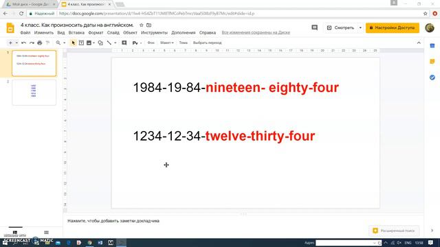Choose the select cursor tool
The width and height of the screenshot is (440, 247).
click(x=74, y=43)
